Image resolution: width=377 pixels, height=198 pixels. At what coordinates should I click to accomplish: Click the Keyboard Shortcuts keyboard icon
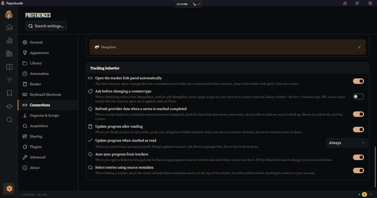coord(25,95)
